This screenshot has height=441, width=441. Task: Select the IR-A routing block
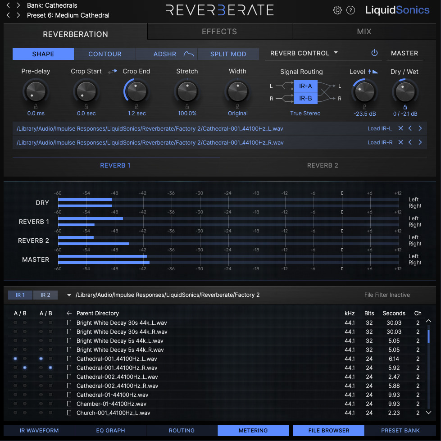(305, 86)
